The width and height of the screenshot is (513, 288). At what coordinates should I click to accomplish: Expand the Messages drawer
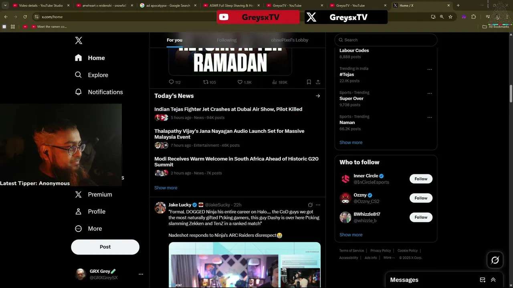493,280
